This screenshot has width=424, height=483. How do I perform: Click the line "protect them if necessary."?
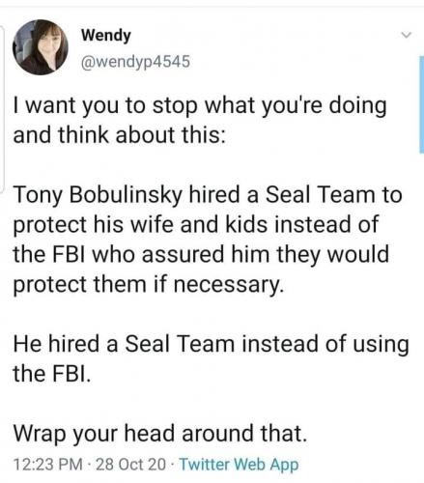pos(149,285)
